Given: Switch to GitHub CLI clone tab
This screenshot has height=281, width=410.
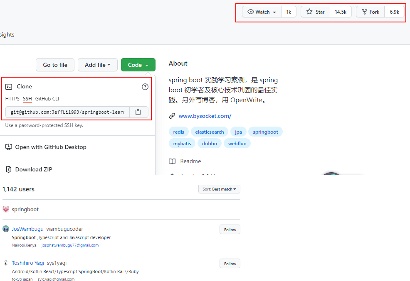Looking at the screenshot, I should 47,99.
